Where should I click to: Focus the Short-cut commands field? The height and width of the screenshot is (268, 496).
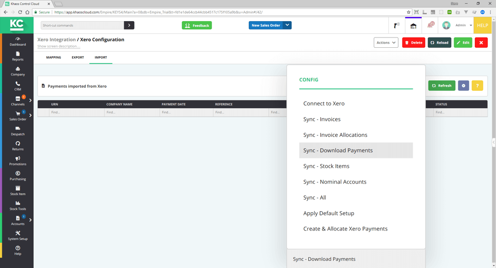(82, 25)
